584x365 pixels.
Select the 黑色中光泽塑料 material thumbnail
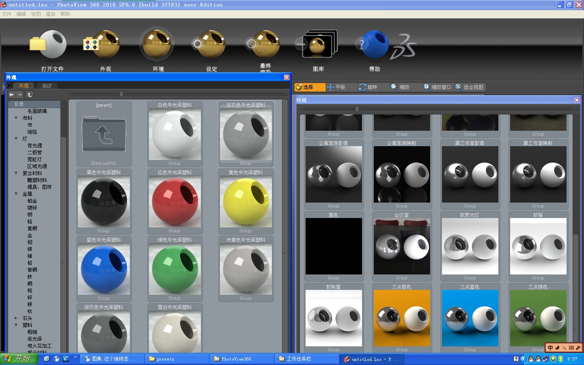coord(104,201)
